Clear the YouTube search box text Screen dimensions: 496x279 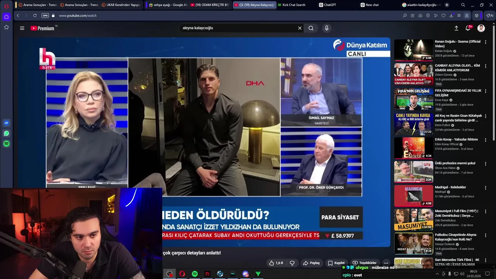pyautogui.click(x=300, y=28)
